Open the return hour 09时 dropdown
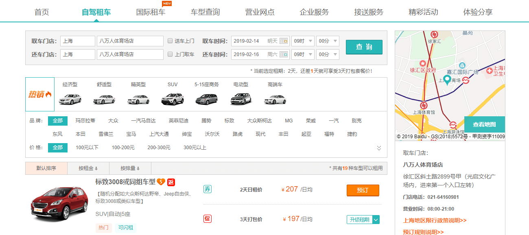529x235 pixels. tap(303, 54)
